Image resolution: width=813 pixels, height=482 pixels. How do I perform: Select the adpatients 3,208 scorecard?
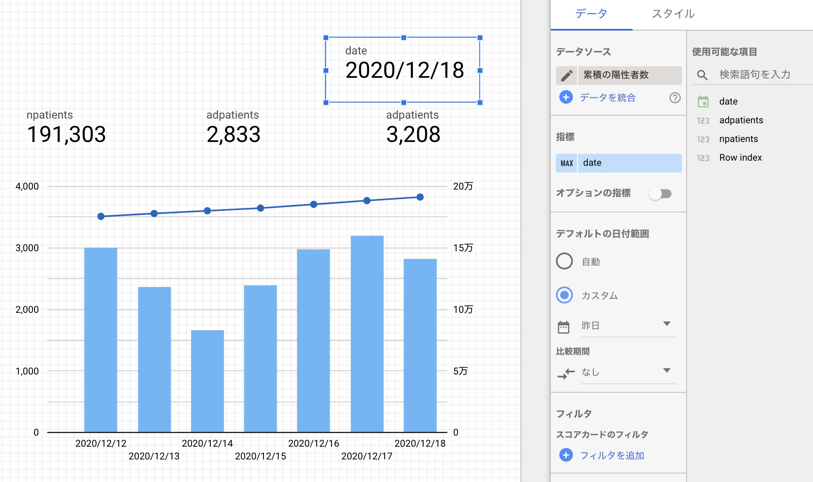(413, 128)
